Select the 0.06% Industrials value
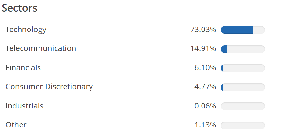This screenshot has height=138, width=285. 205,106
